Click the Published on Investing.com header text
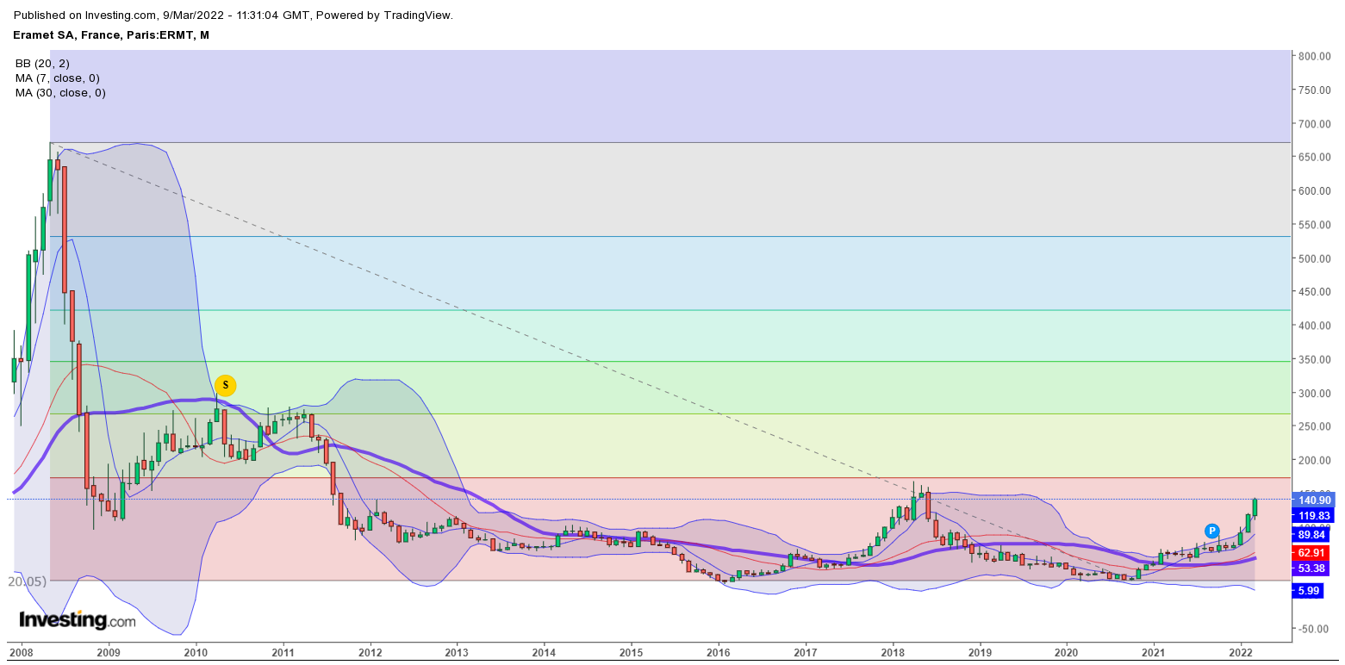Viewport: 1345px width, 665px height. 234,15
